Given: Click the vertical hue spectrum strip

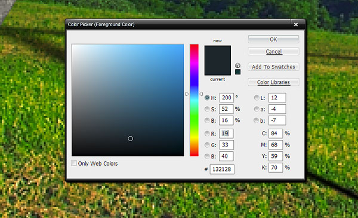Looking at the screenshot, I should pos(194,100).
